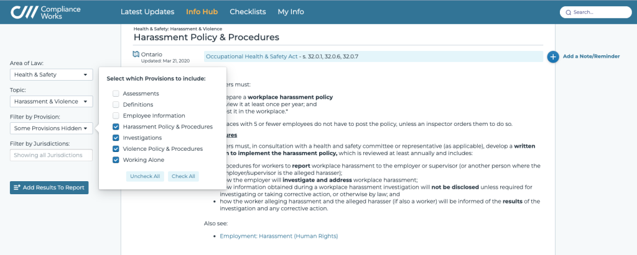
Task: Expand the Topic dropdown
Action: 51,101
